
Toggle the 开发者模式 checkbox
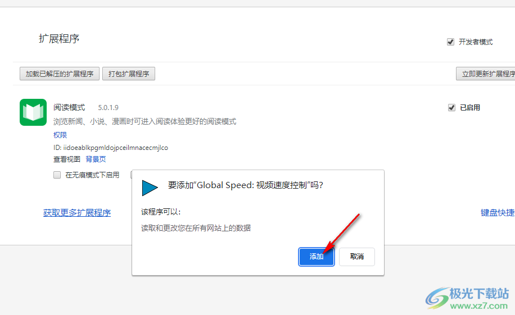(x=451, y=42)
